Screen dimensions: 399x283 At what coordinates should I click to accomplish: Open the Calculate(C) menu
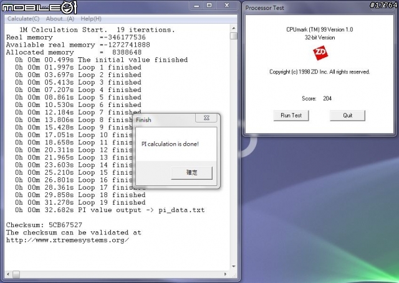pos(23,19)
